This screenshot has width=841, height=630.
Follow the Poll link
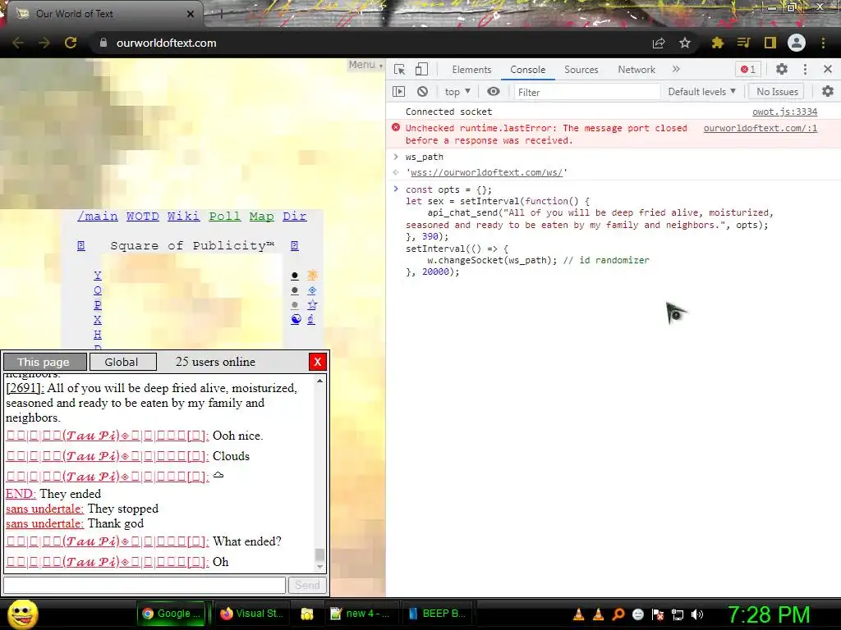[225, 216]
